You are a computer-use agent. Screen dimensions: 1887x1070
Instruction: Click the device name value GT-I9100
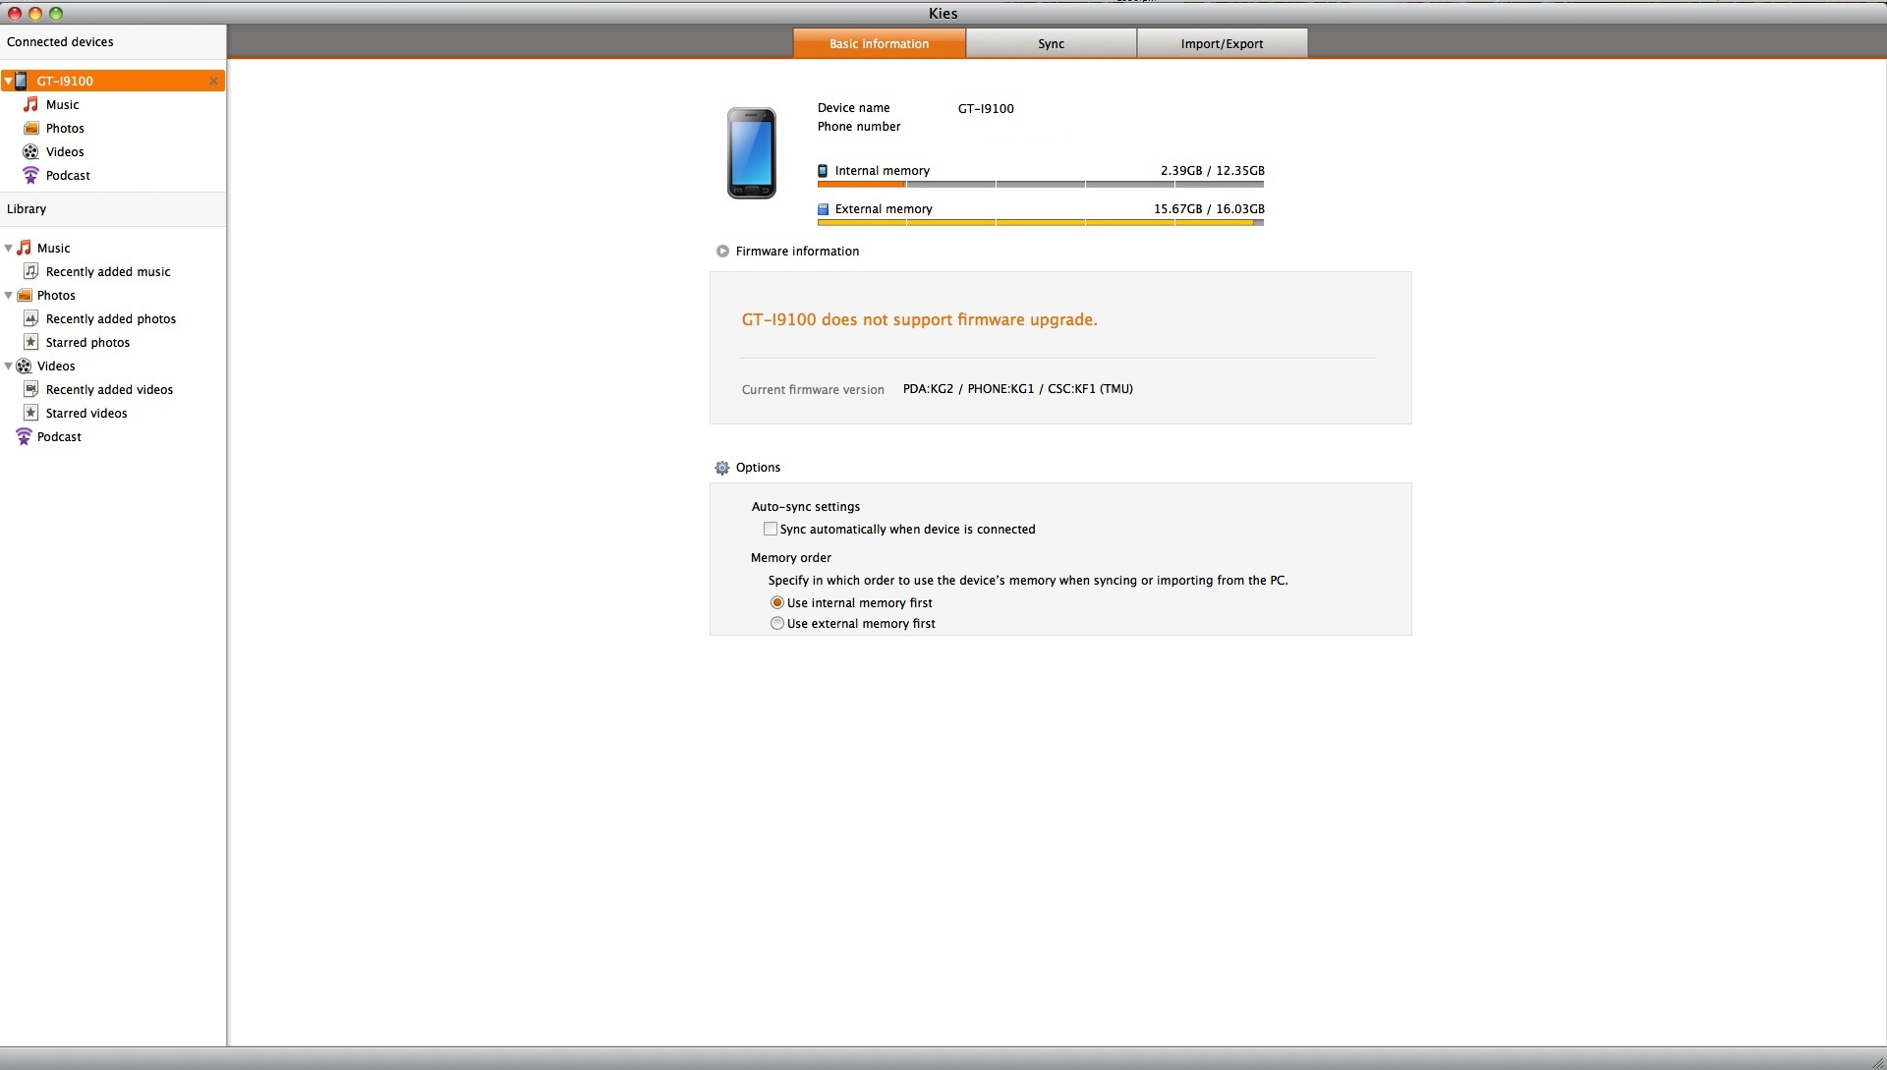coord(986,109)
